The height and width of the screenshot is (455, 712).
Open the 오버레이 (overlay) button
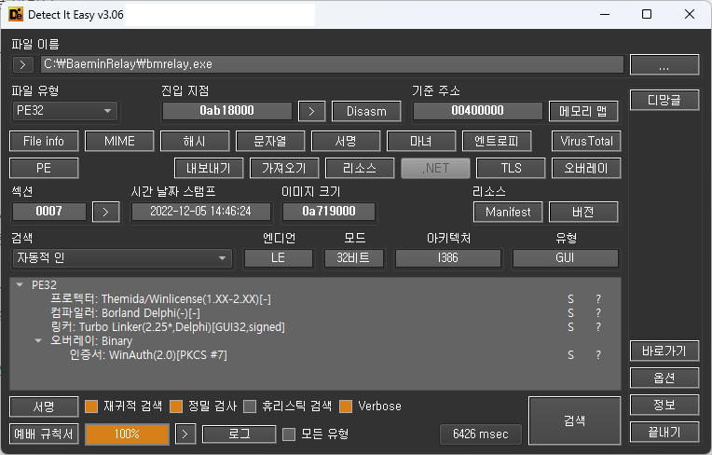[586, 169]
